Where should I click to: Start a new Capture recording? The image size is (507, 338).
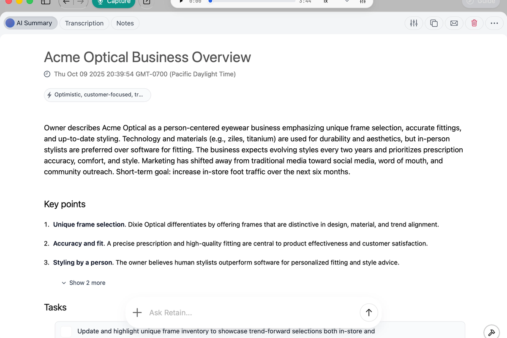tap(113, 2)
